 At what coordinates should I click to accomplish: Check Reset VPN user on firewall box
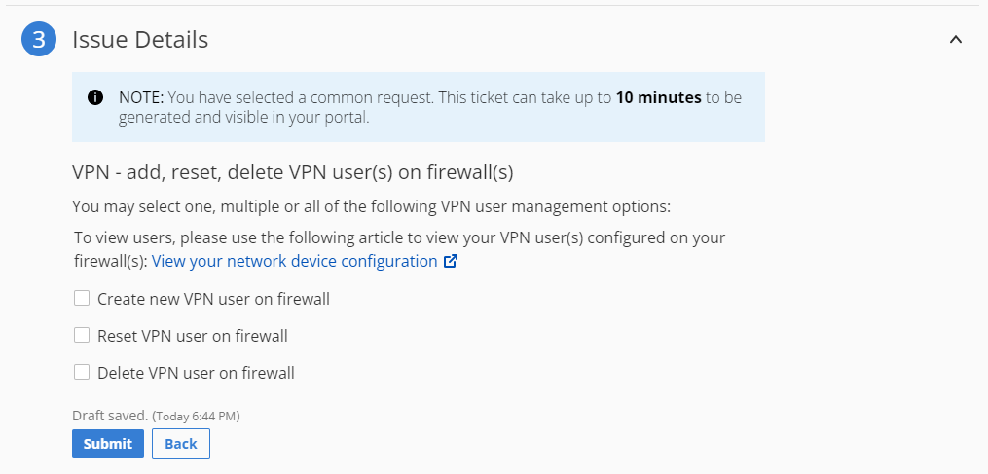point(82,336)
